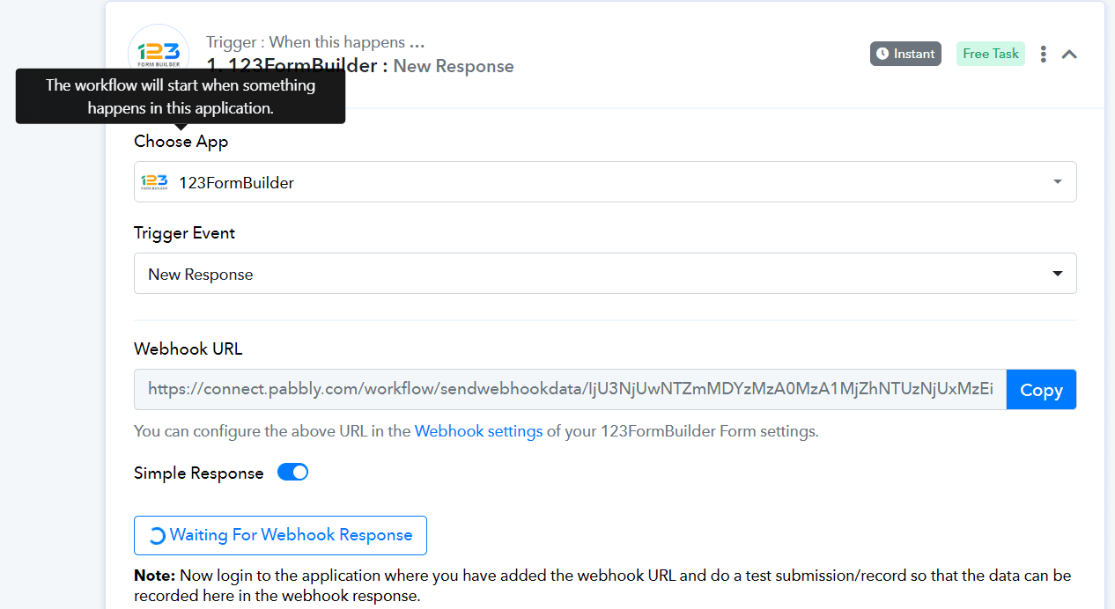1115x609 pixels.
Task: Click the "Simple Response" label
Action: pos(199,473)
